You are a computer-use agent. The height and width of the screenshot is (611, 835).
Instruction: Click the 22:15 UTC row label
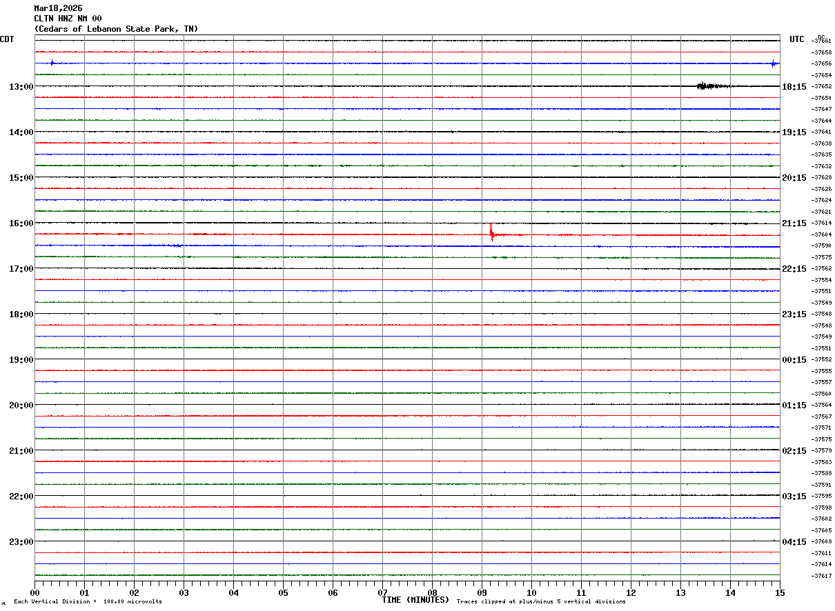tap(794, 269)
